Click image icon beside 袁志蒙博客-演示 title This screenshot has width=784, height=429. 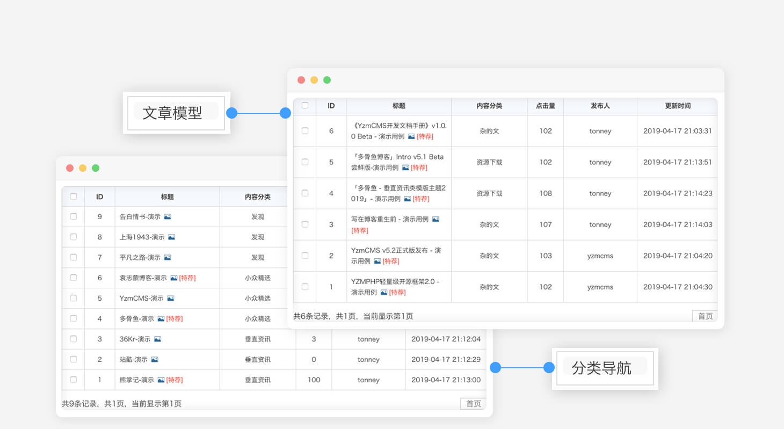(174, 278)
